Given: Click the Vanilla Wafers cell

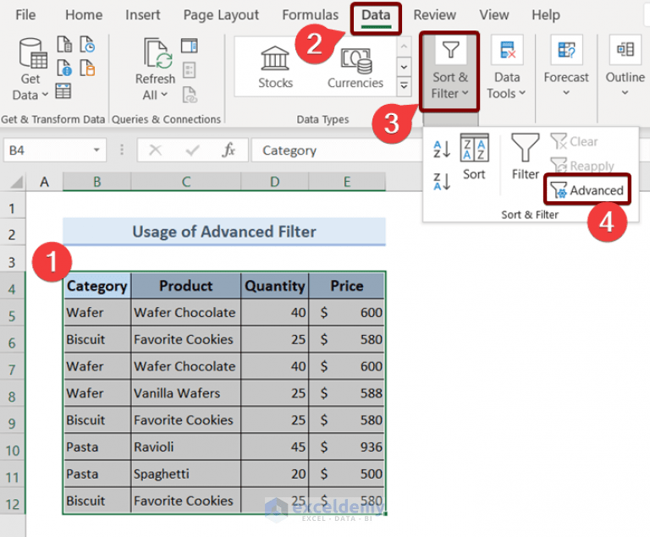Looking at the screenshot, I should (186, 392).
